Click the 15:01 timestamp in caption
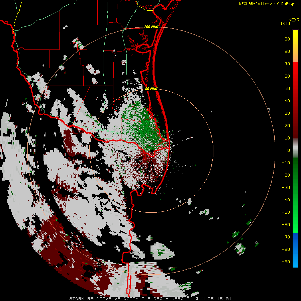Image resolution: width=301 pixels, height=301 pixels. click(x=224, y=299)
